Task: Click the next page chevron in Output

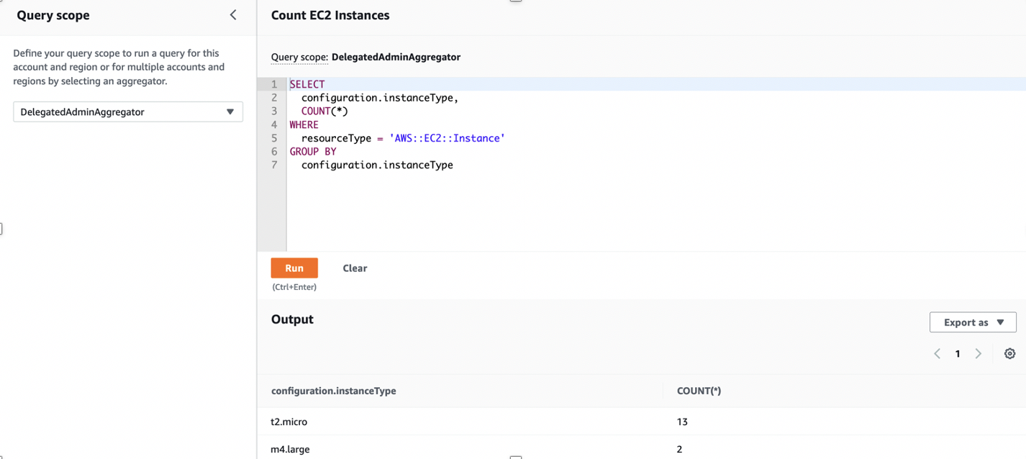Action: pyautogui.click(x=979, y=353)
